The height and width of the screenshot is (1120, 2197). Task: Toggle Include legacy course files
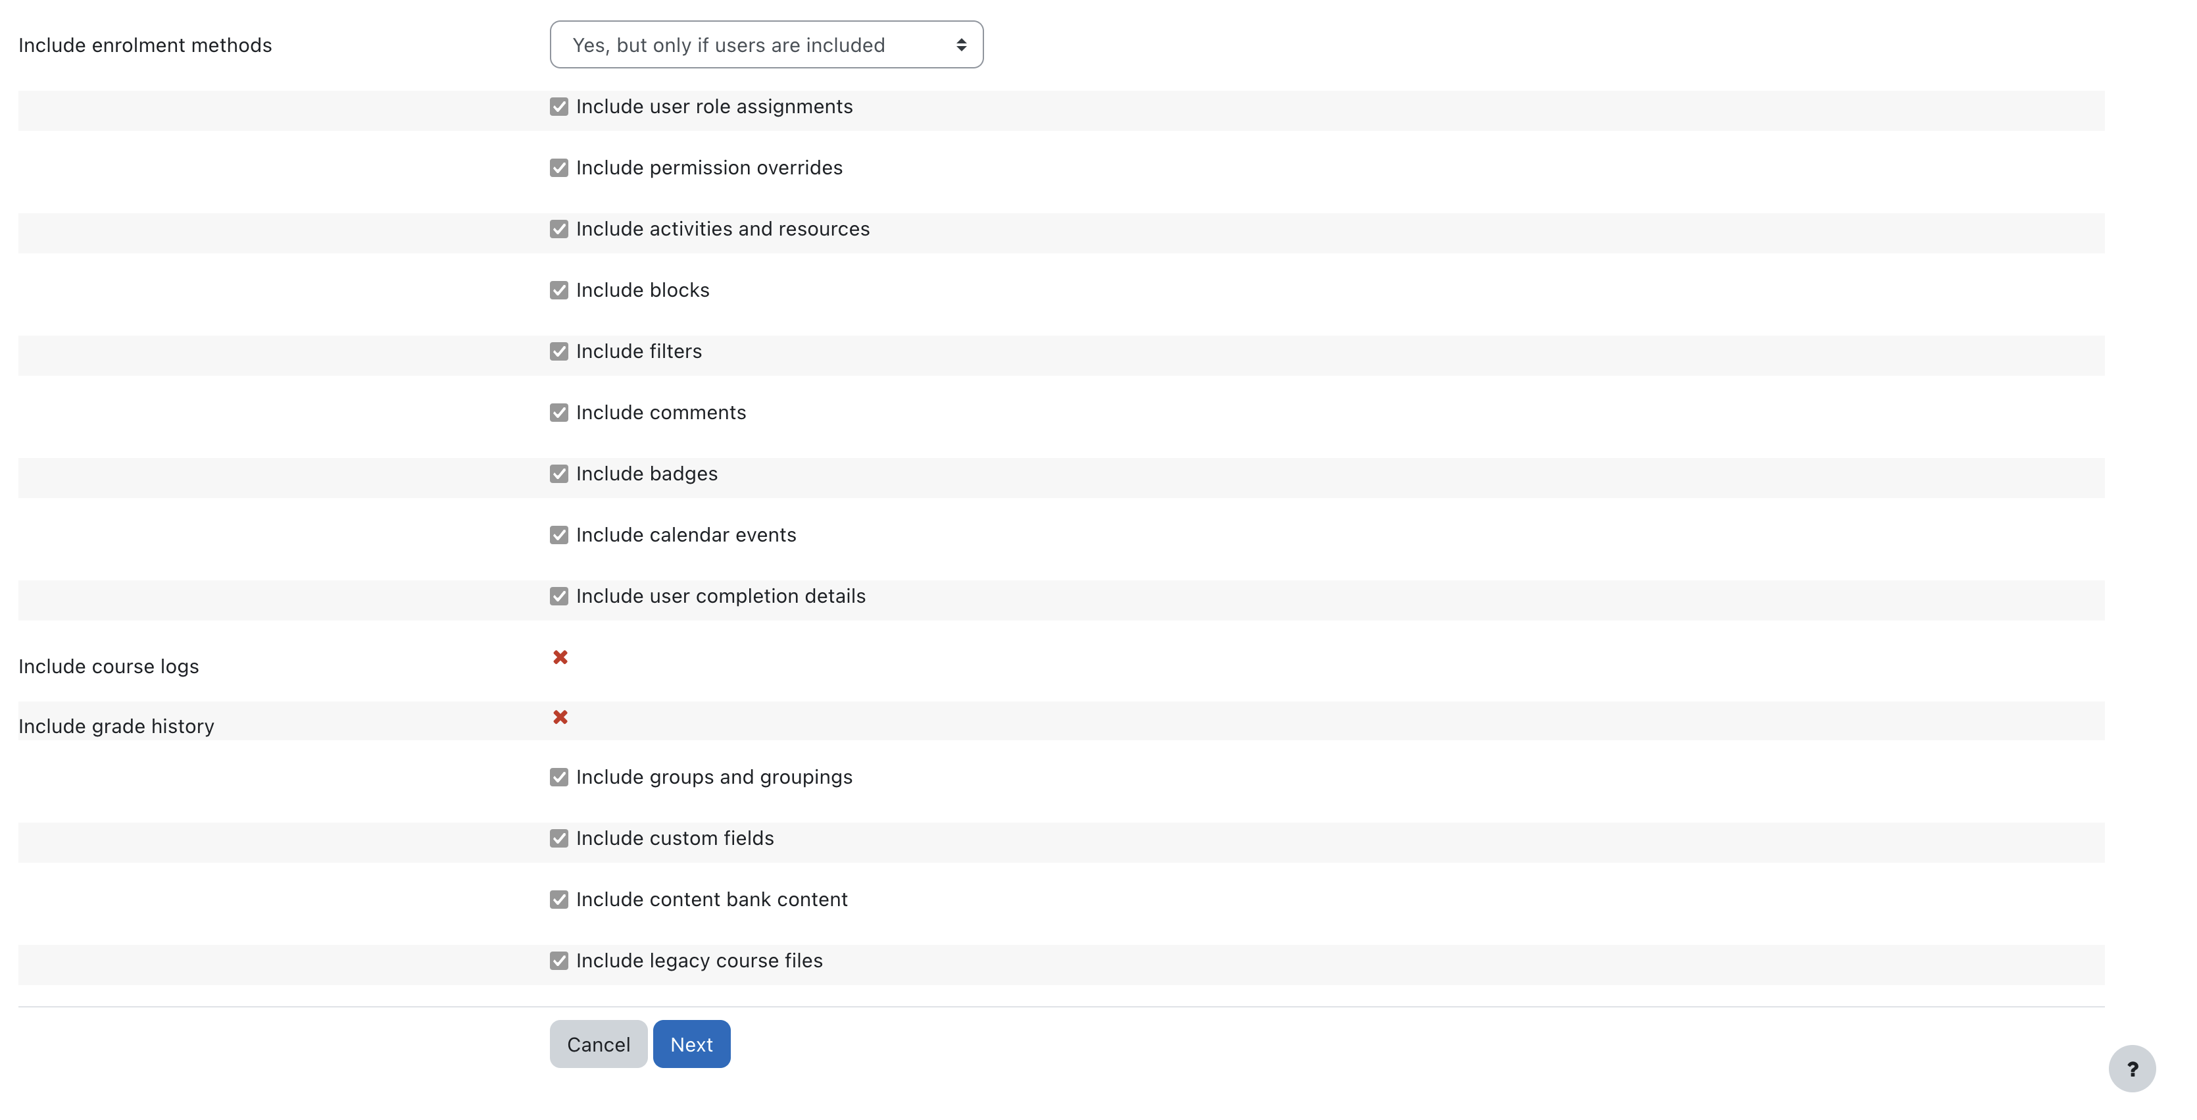560,961
